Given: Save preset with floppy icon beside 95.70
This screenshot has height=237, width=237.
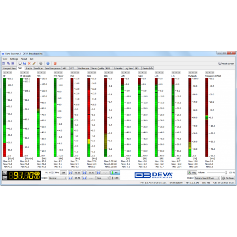Looking at the screenshot, I should (x=70, y=178).
